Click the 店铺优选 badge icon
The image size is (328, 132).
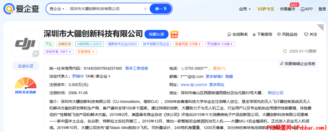174,34
